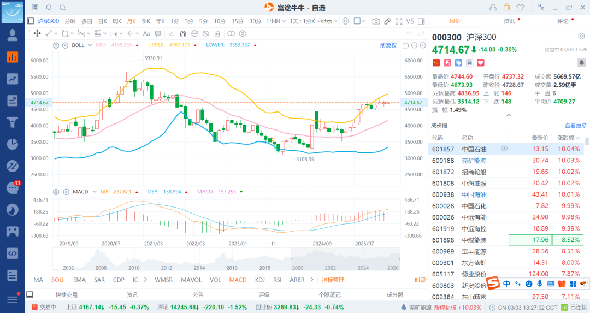The width and height of the screenshot is (590, 313).
Task: Click the 查看更多 link
Action: (576, 125)
